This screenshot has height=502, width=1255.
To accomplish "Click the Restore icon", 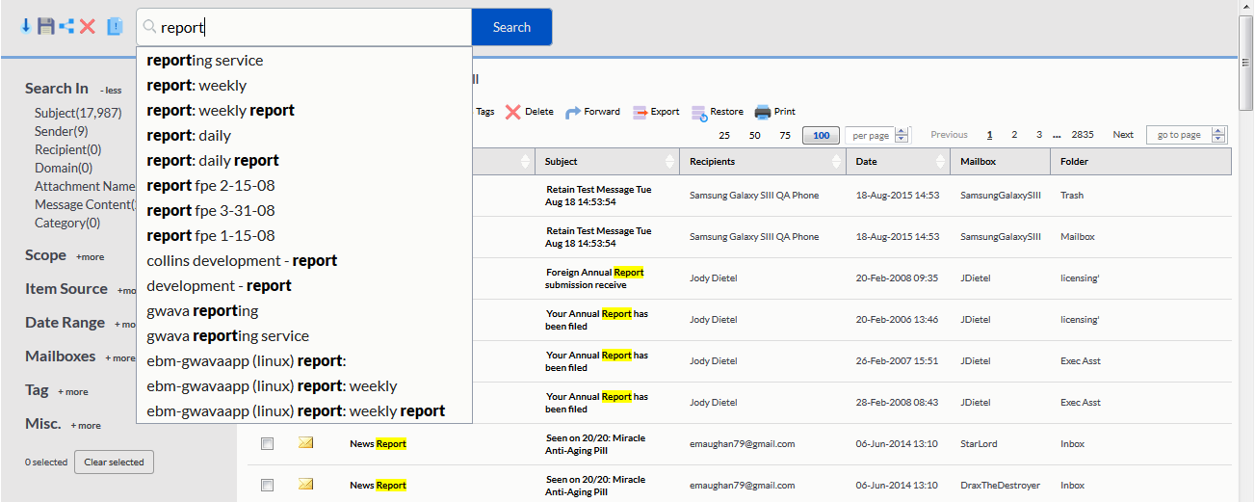I will 699,113.
